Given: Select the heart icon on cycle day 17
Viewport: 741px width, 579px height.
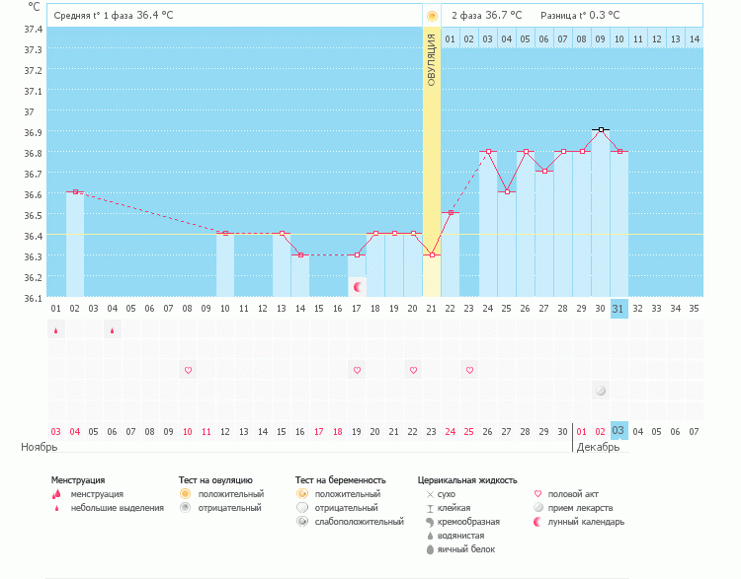Looking at the screenshot, I should [x=357, y=370].
